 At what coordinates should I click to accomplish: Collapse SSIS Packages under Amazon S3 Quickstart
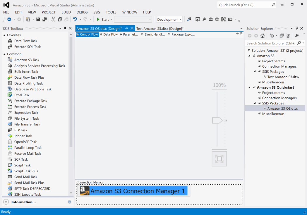coord(255,103)
